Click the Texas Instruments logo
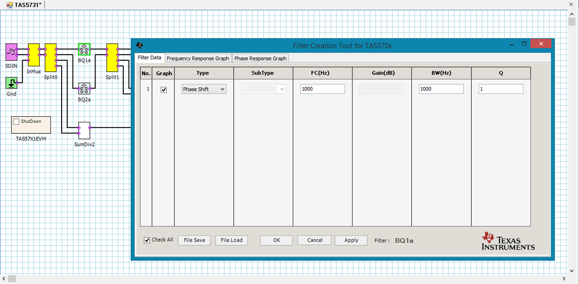 (x=508, y=241)
